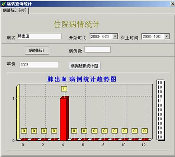The height and width of the screenshot is (157, 175).
Task: Click the yellow label showing 1 above bar
Action: pyautogui.click(x=64, y=89)
